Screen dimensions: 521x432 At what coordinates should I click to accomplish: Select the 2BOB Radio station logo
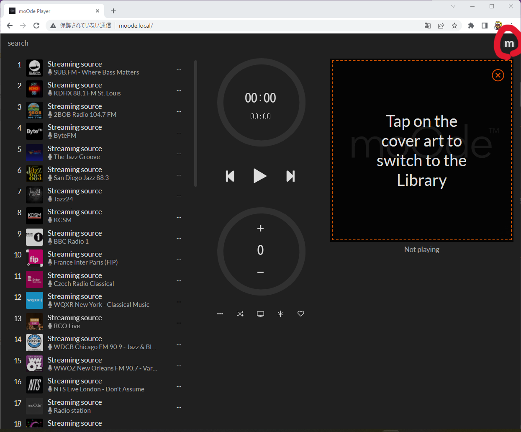(x=34, y=110)
